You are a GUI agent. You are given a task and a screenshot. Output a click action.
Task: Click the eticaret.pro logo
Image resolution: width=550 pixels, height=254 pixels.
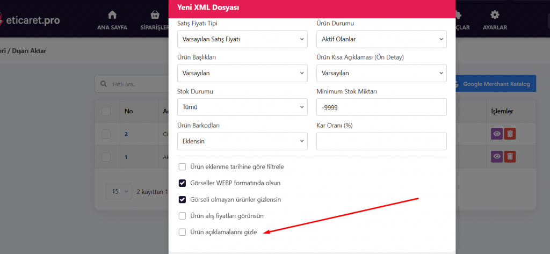(31, 20)
